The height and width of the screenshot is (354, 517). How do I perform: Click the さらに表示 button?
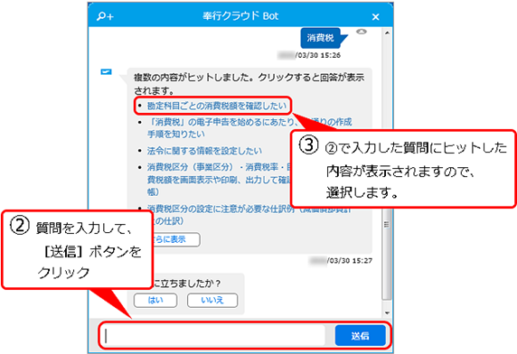point(176,239)
